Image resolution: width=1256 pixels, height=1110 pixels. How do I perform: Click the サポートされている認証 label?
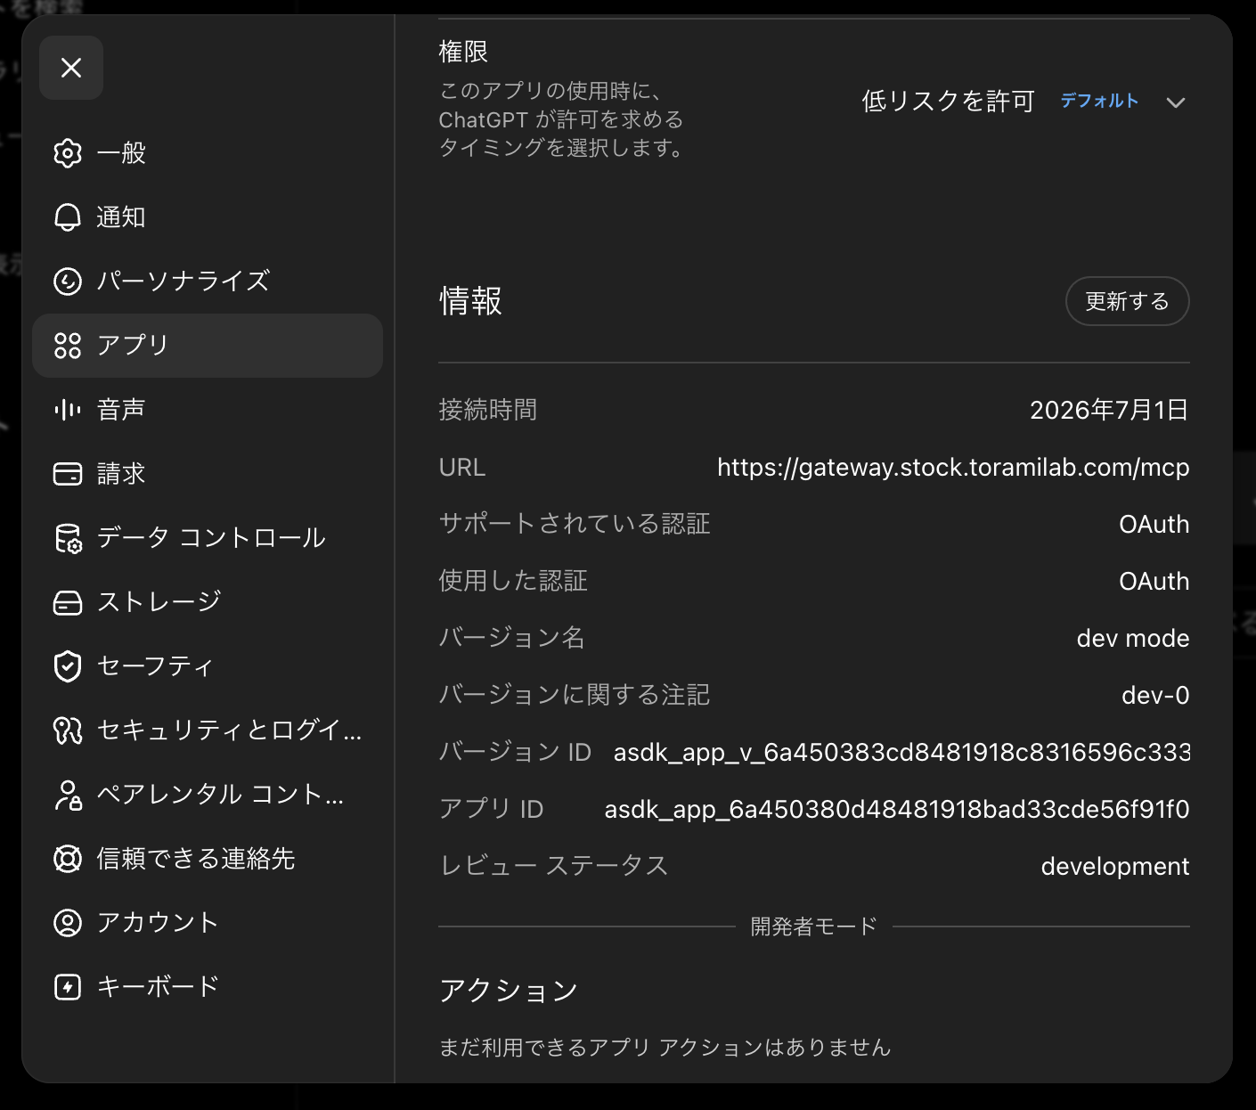click(x=575, y=524)
